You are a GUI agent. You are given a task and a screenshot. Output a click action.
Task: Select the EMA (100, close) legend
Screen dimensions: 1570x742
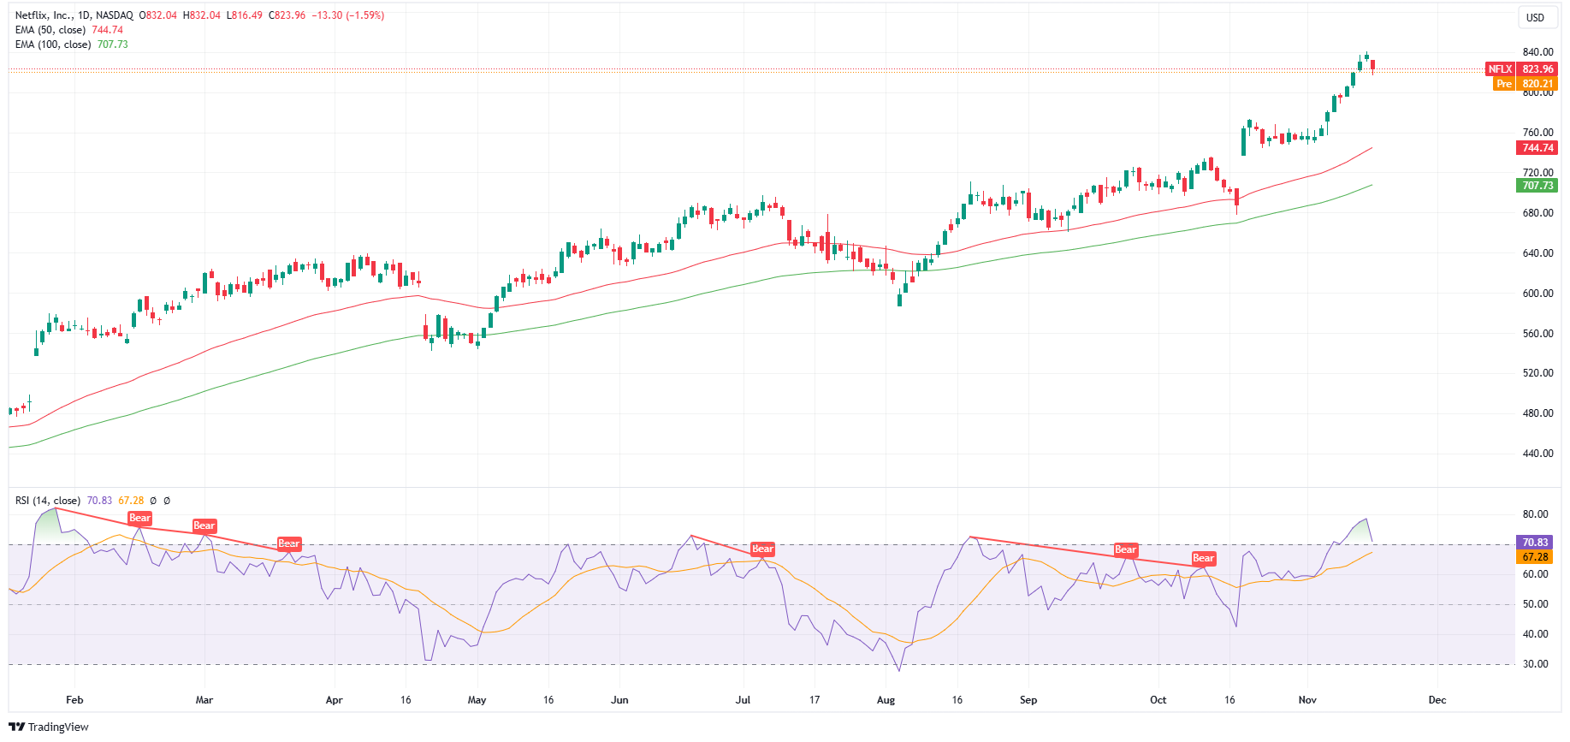click(53, 45)
